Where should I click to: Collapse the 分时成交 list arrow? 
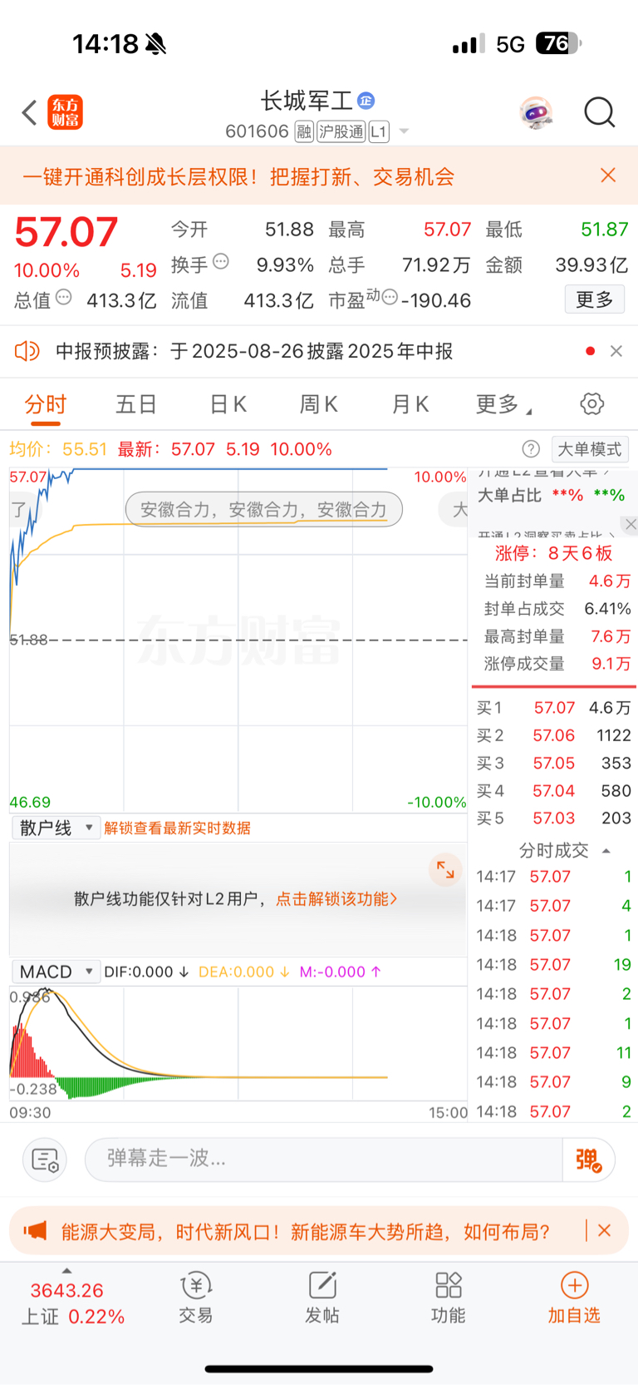tap(606, 851)
